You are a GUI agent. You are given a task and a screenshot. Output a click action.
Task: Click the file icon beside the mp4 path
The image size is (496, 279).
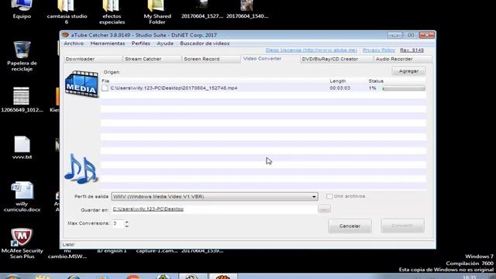tap(105, 88)
